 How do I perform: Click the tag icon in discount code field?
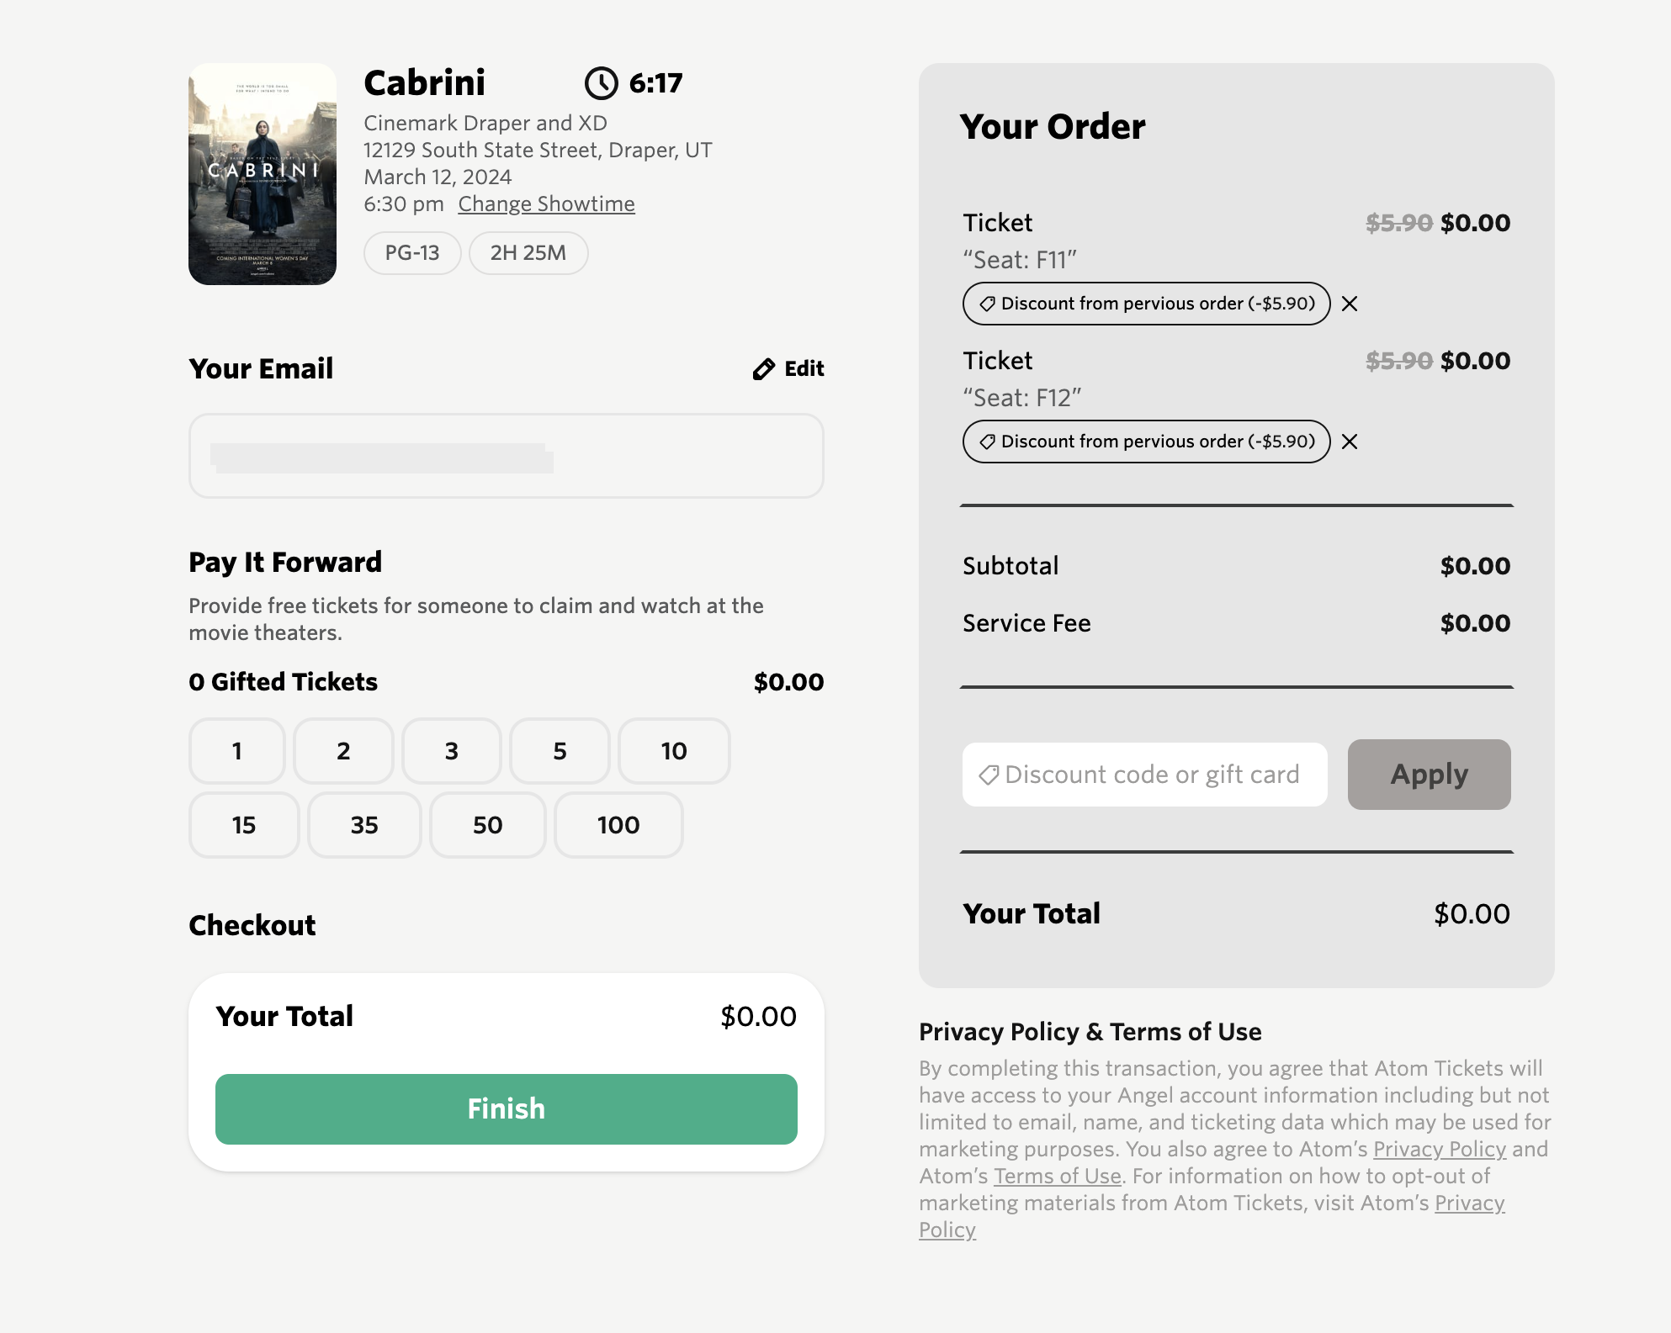click(x=989, y=775)
